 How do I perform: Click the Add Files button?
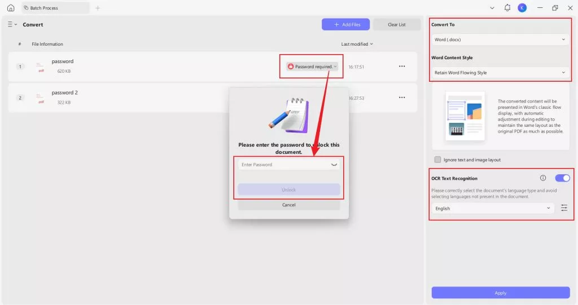[345, 25]
